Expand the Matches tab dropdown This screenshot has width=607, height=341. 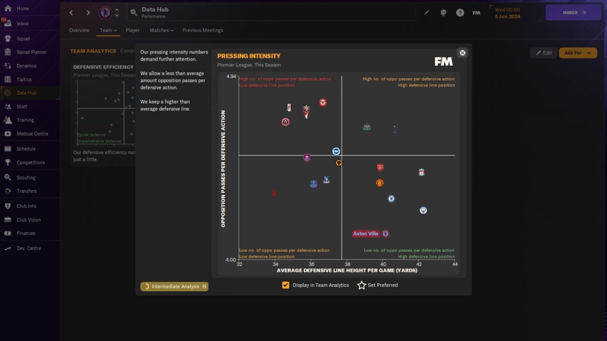[x=162, y=30]
